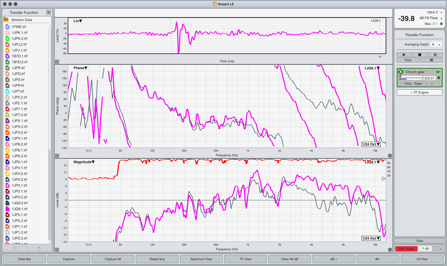Stop all transfer function measurements
The image size is (447, 266).
419,55
